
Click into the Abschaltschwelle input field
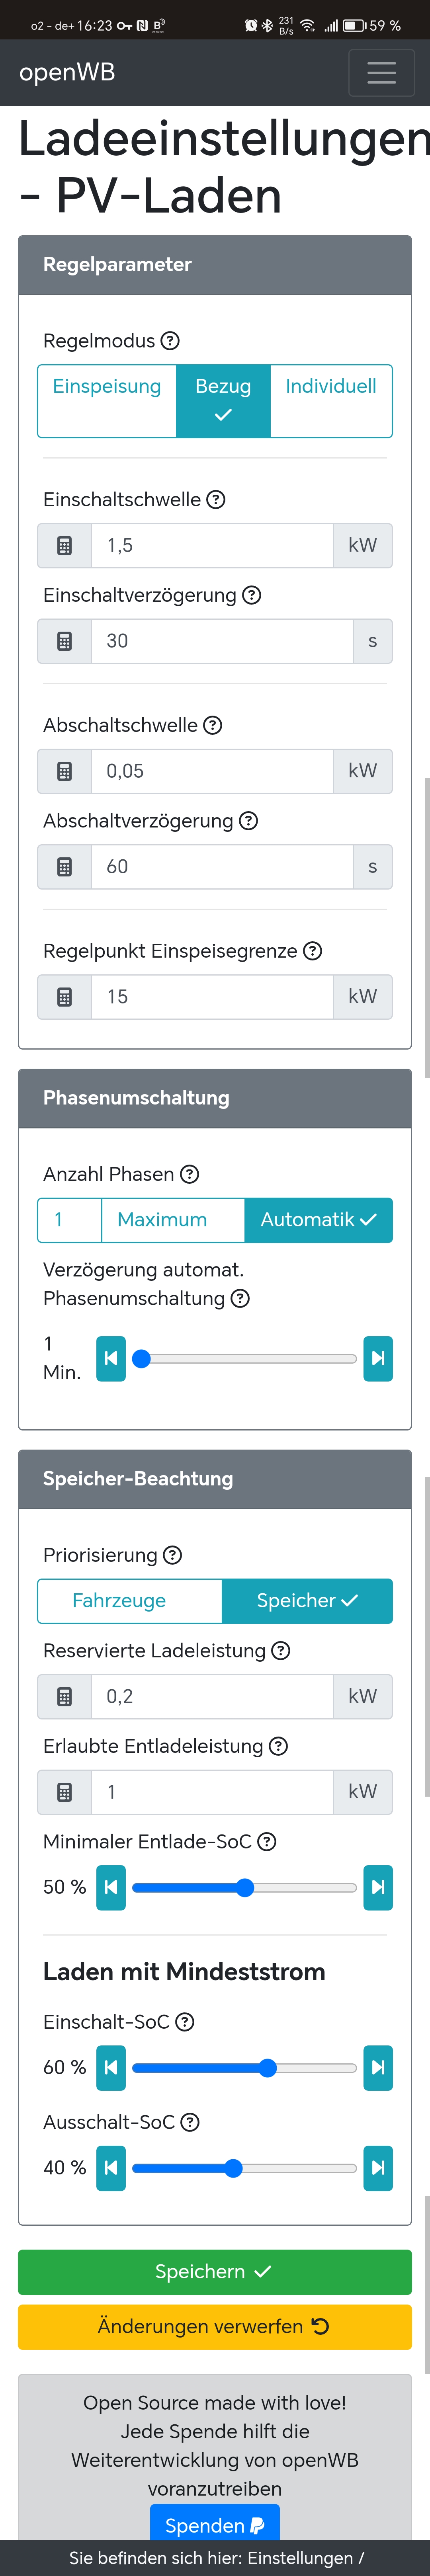[212, 771]
